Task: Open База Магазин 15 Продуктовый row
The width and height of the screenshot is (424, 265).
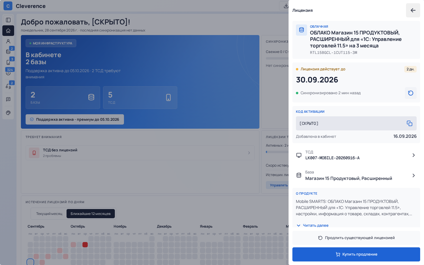Action: [356, 175]
